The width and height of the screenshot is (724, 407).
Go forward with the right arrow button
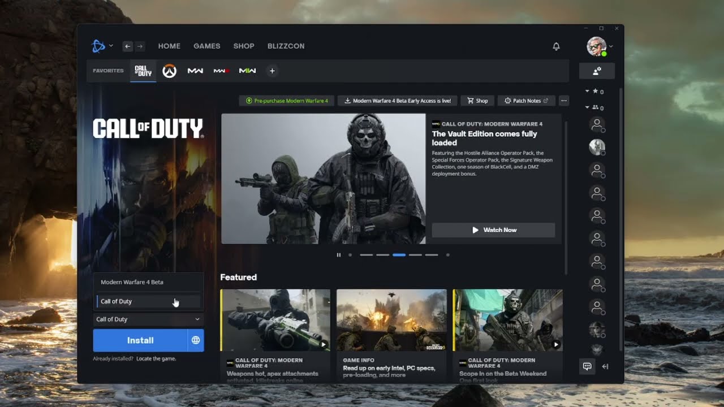coord(140,46)
